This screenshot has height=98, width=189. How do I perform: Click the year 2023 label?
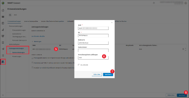[x=15, y=15]
